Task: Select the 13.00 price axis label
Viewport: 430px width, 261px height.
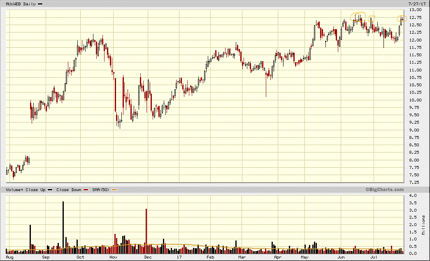Action: [x=415, y=9]
